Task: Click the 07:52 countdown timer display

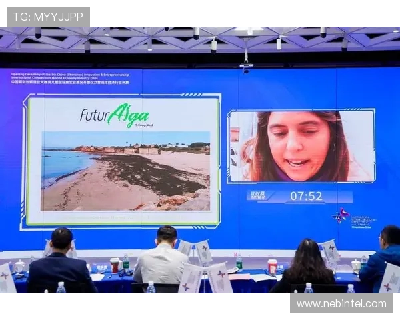Action: coord(306,196)
